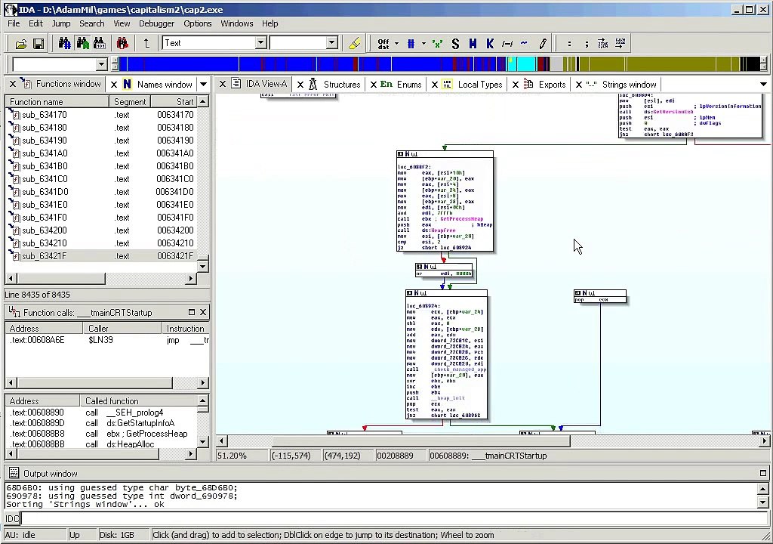Open the Off/dat offset dropdown arrow
The width and height of the screenshot is (773, 544).
[396, 43]
